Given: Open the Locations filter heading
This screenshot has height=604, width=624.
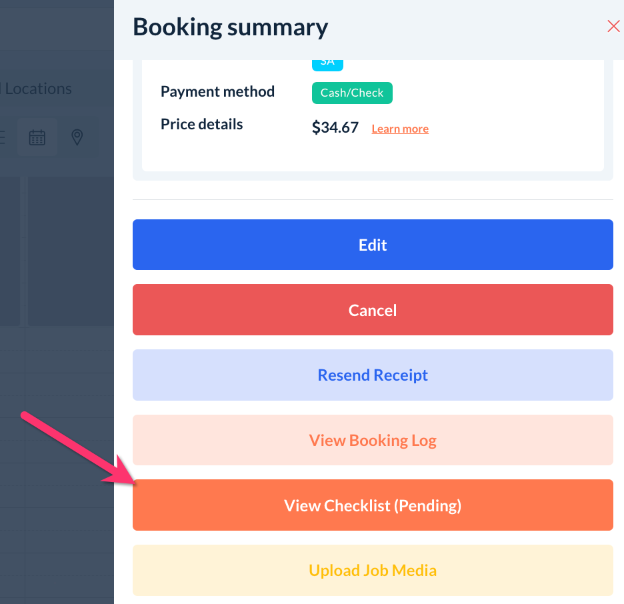Looking at the screenshot, I should coord(37,89).
